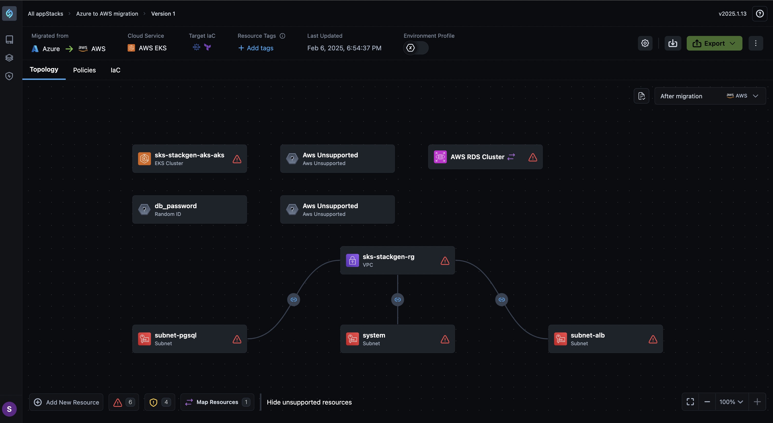Click the document report icon near After migration

[x=641, y=96]
